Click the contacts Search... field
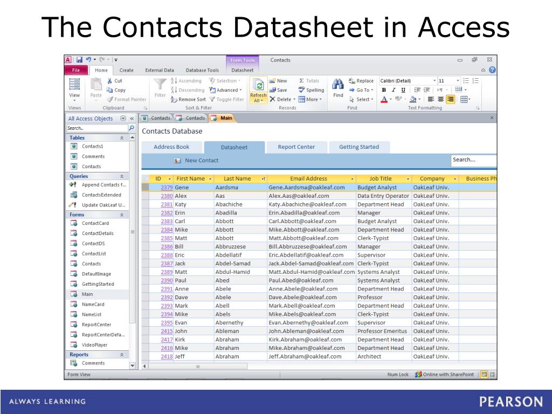This screenshot has width=552, height=414. click(x=474, y=160)
